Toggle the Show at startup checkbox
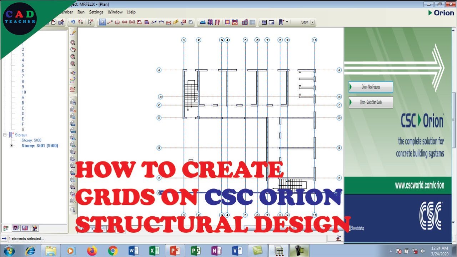 (x=349, y=228)
